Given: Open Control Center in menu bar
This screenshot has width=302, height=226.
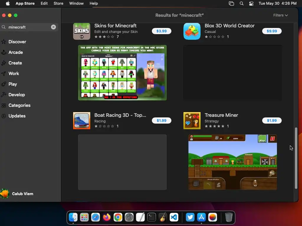Looking at the screenshot, I should click(x=251, y=4).
